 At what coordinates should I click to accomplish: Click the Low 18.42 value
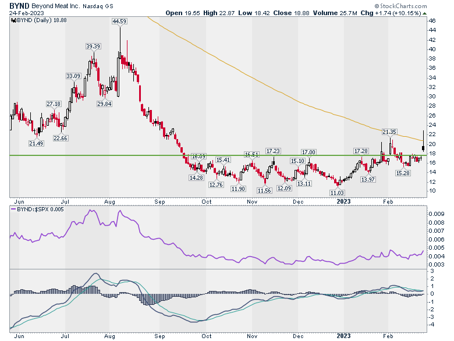[254, 13]
